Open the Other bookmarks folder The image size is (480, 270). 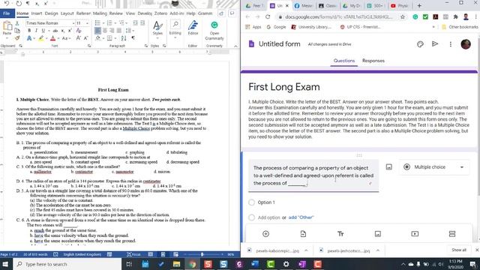point(460,27)
